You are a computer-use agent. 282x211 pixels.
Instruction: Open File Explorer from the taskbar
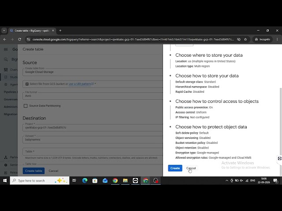point(125,181)
